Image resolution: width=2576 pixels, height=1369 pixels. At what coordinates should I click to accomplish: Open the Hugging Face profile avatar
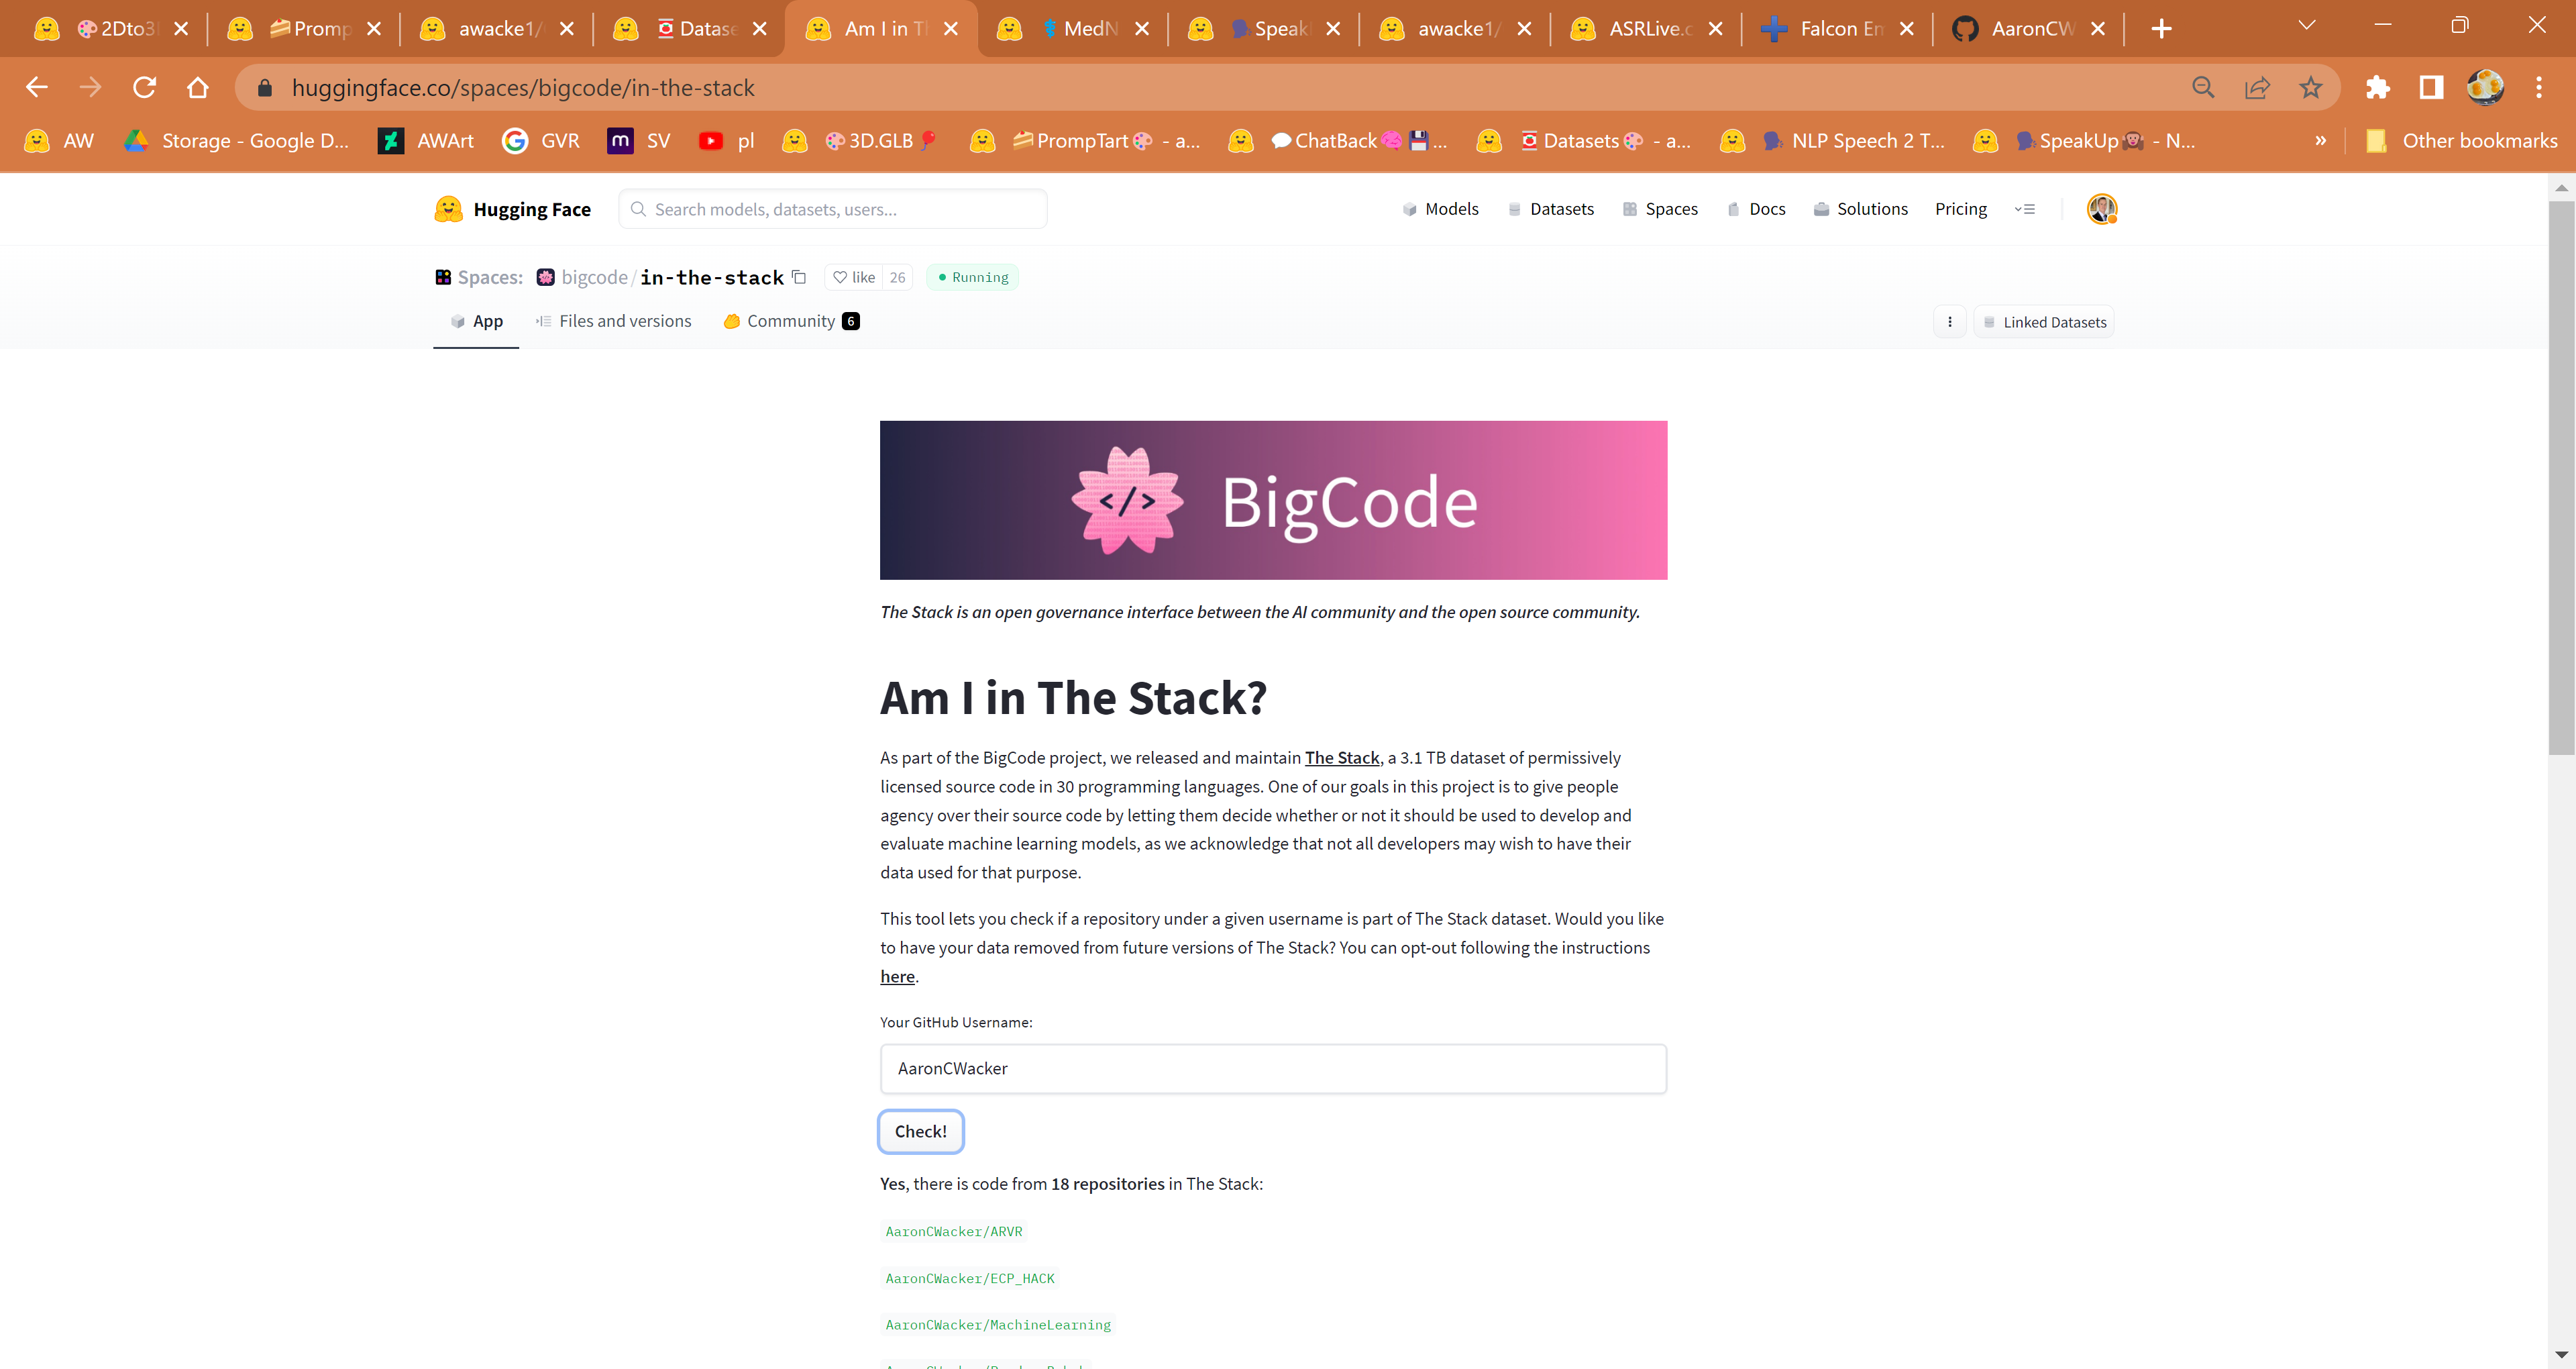2101,209
